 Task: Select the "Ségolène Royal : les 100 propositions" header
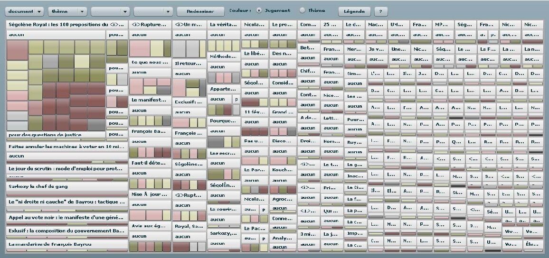(x=67, y=25)
